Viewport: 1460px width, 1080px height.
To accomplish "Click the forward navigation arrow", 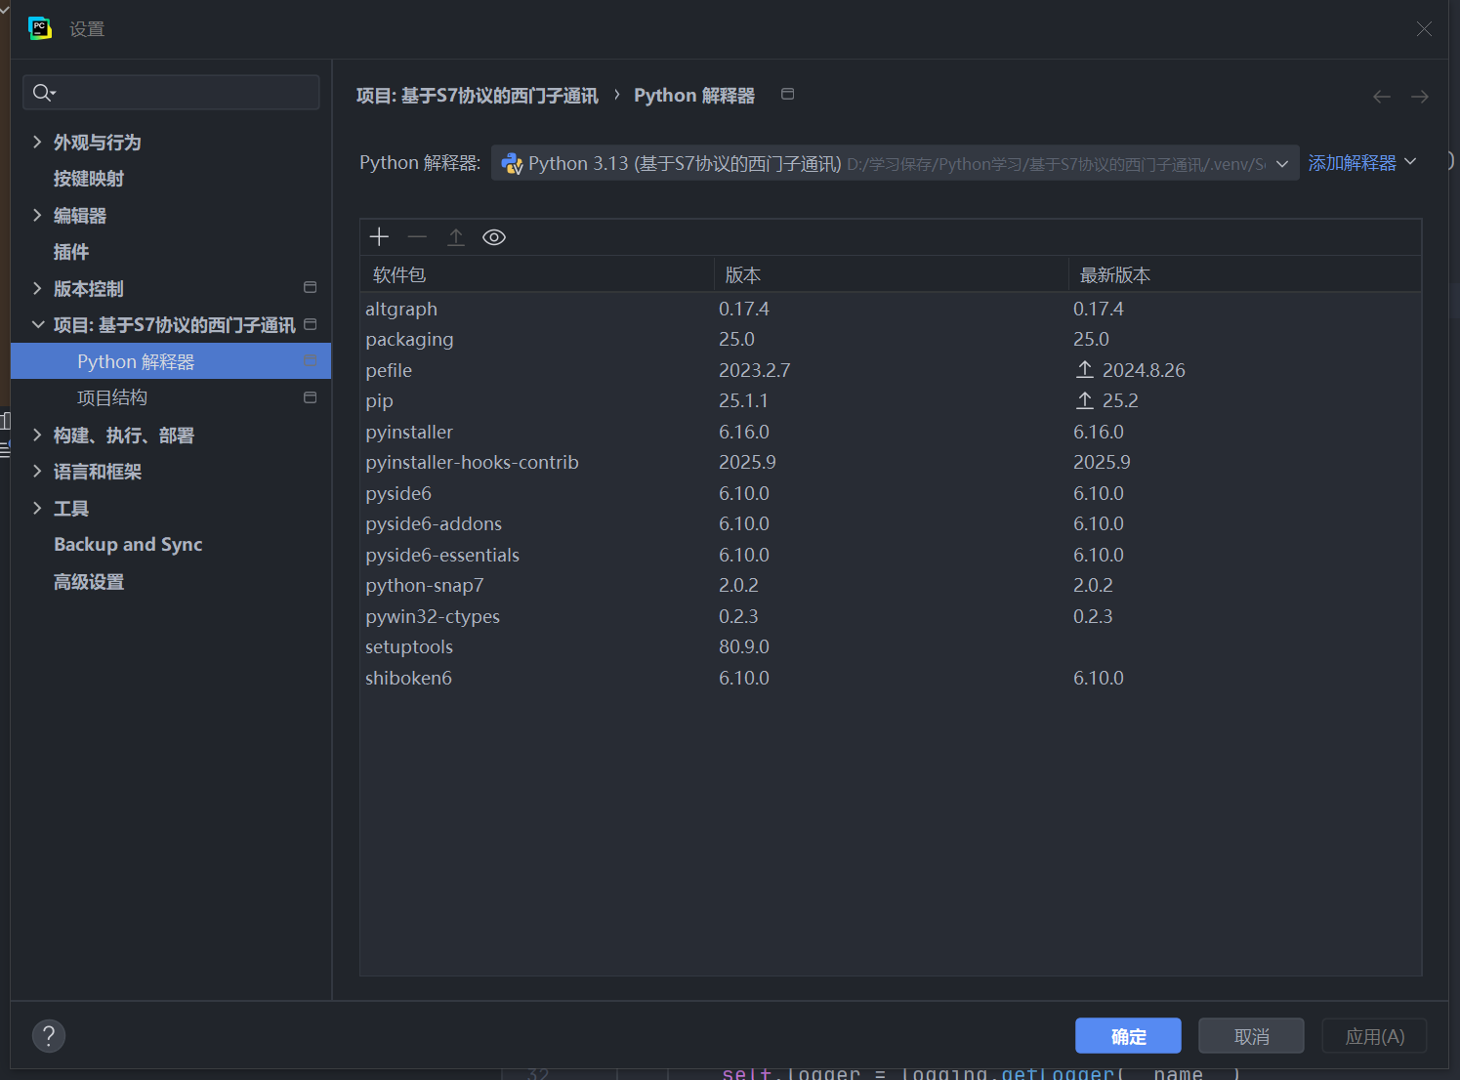I will (x=1420, y=97).
